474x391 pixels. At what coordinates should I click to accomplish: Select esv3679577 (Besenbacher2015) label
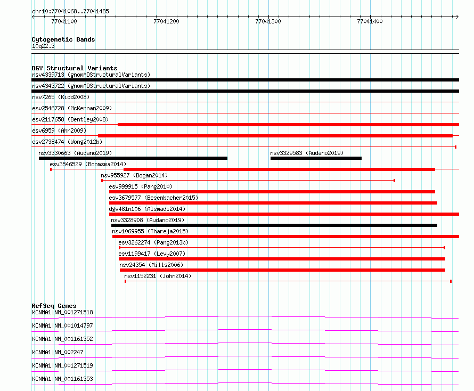pos(153,198)
